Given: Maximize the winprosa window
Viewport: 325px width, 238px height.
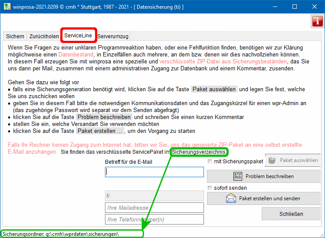Looking at the screenshot, I should click(295, 7).
